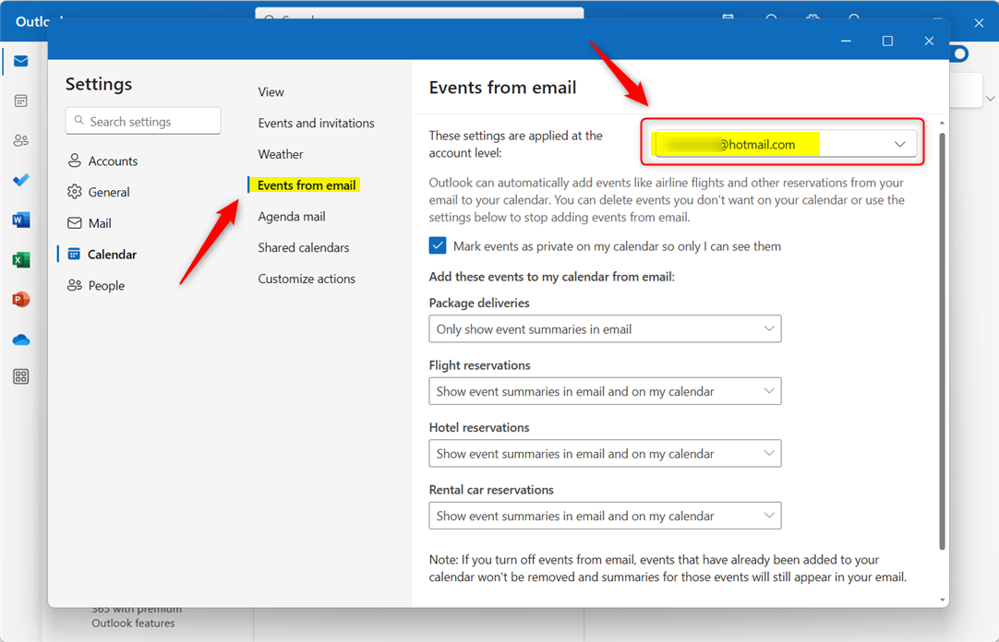Open People from the app sidebar
Image resolution: width=999 pixels, height=642 pixels.
20,139
